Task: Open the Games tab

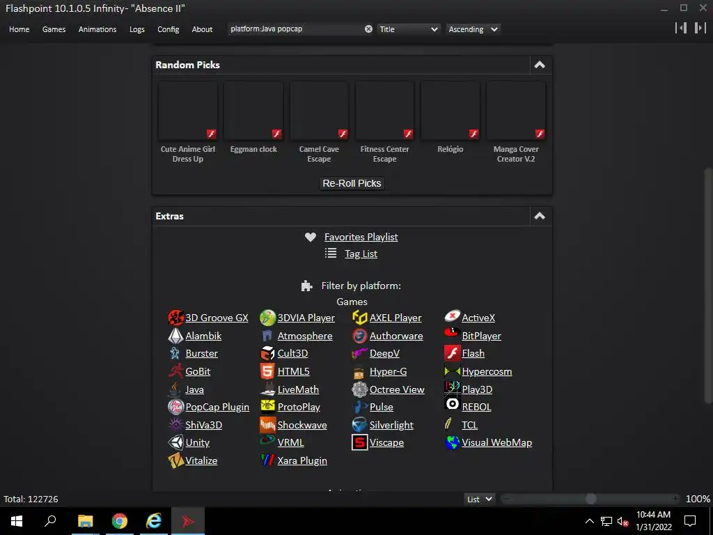Action: point(54,29)
